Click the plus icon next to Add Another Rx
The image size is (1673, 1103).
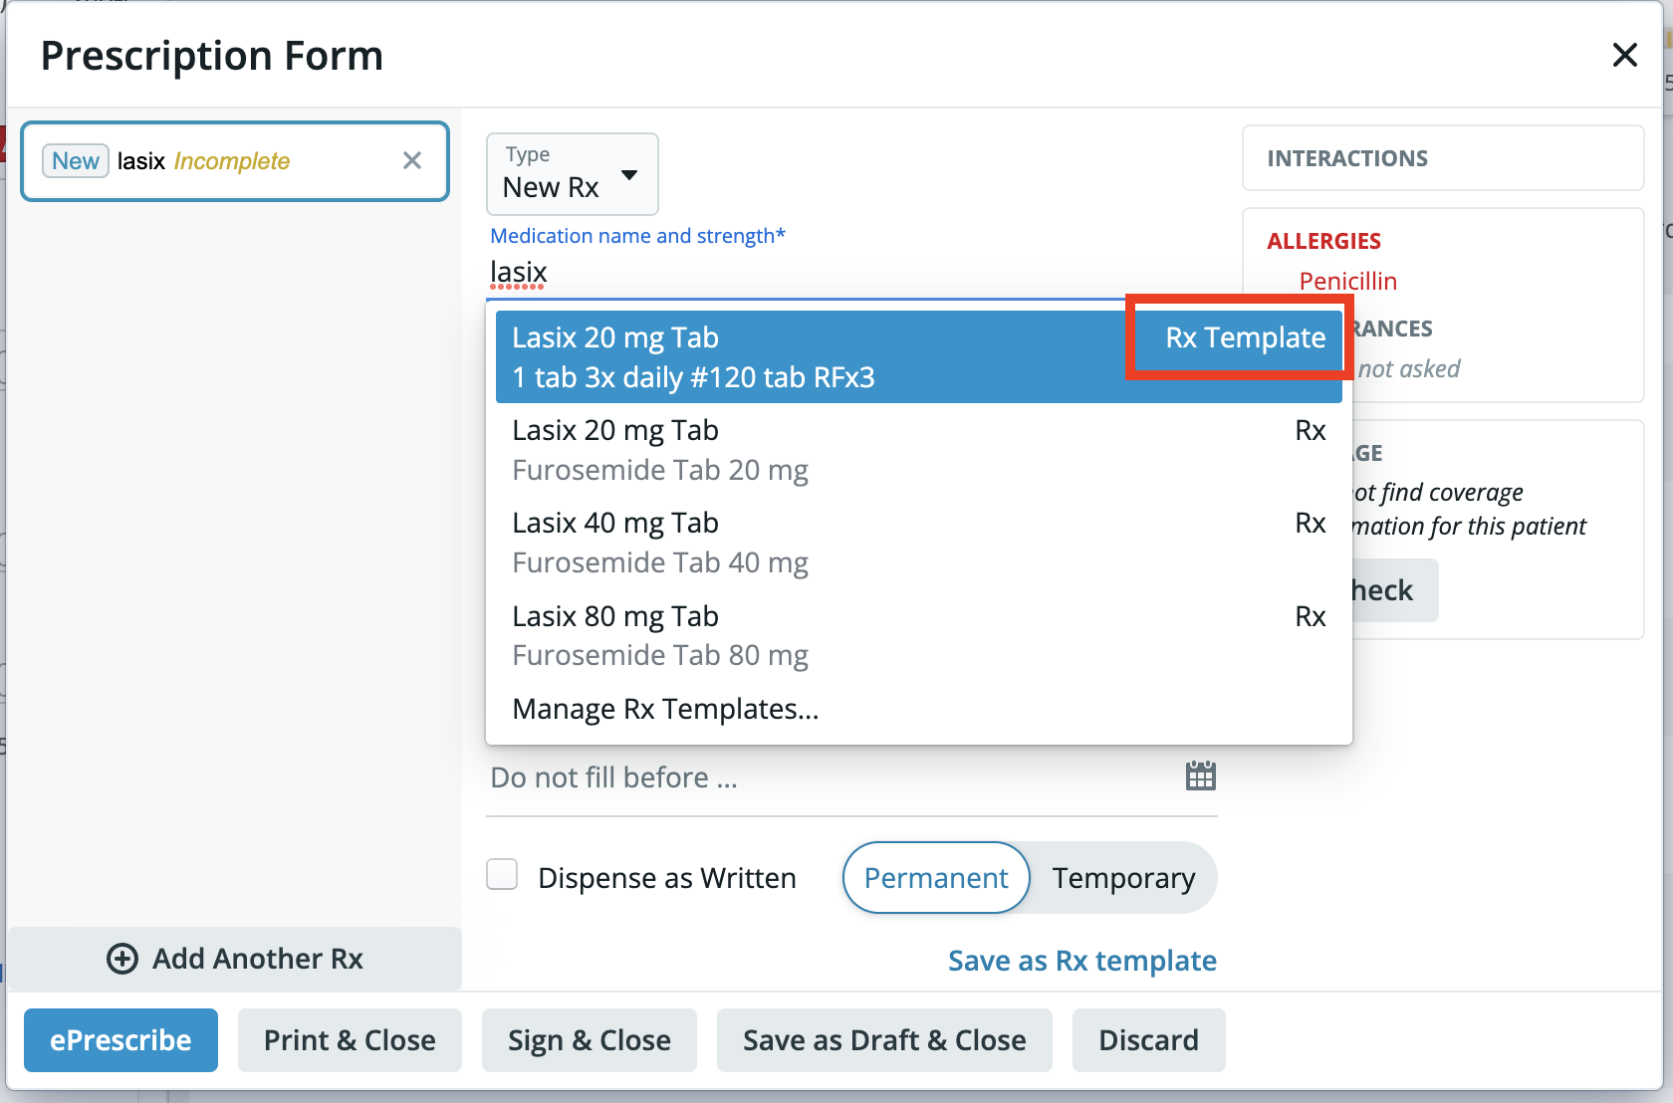[x=121, y=958]
